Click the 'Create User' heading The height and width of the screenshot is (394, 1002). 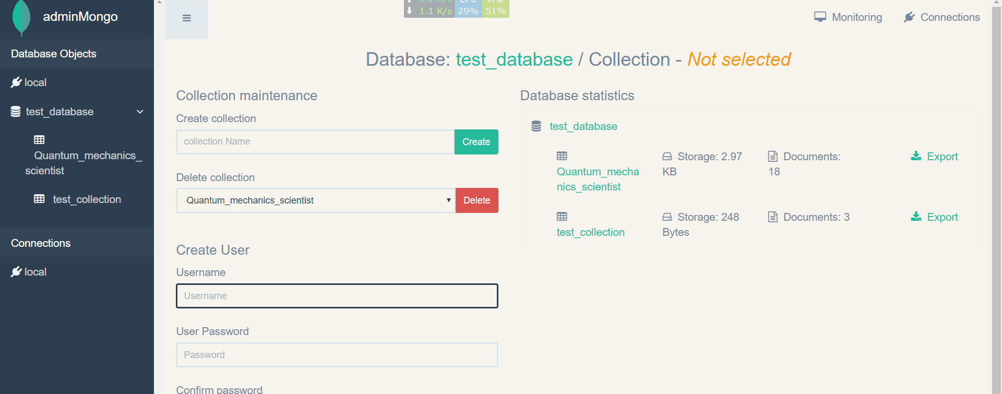(x=213, y=250)
